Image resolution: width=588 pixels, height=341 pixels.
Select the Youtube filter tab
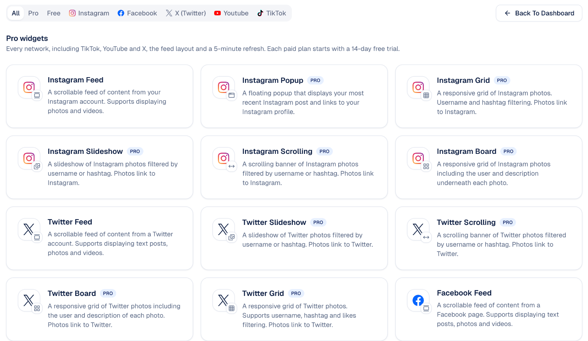(x=231, y=13)
